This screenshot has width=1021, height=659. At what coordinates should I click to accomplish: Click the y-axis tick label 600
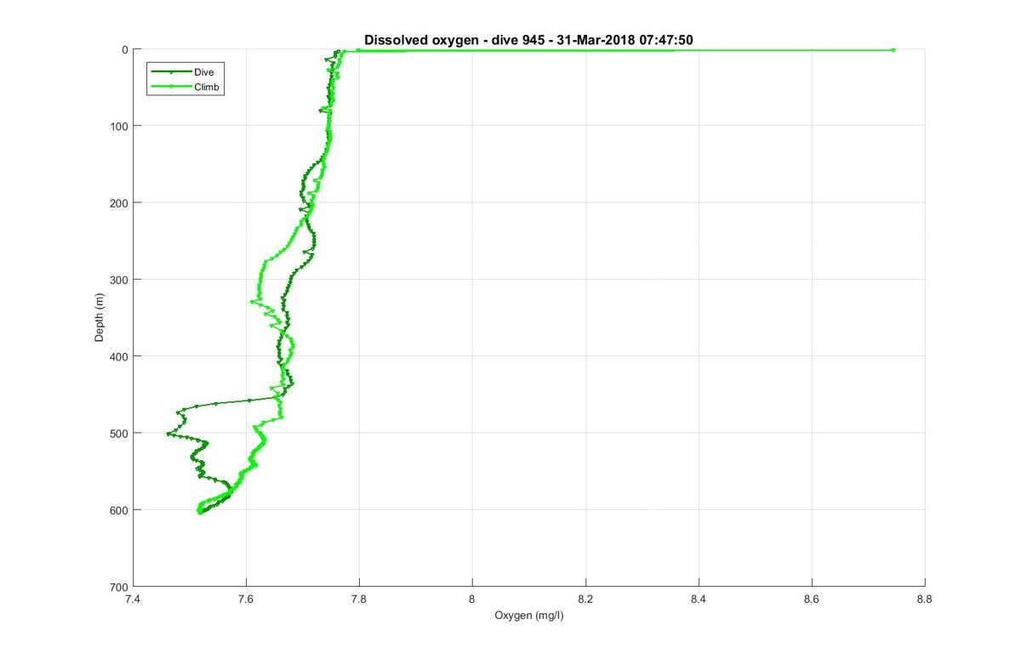[120, 510]
